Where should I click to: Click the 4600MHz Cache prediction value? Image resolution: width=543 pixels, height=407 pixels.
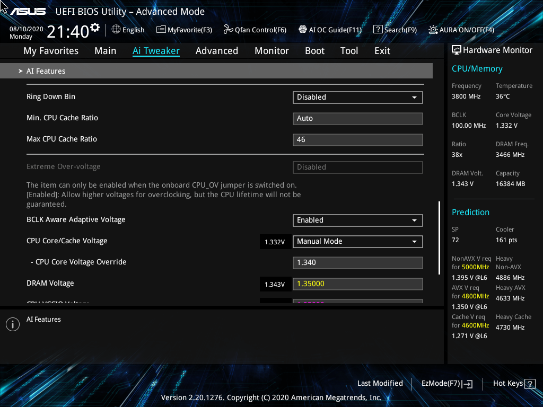tap(476, 325)
